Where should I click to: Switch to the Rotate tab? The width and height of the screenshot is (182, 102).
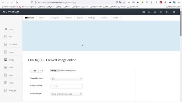pos(104,18)
